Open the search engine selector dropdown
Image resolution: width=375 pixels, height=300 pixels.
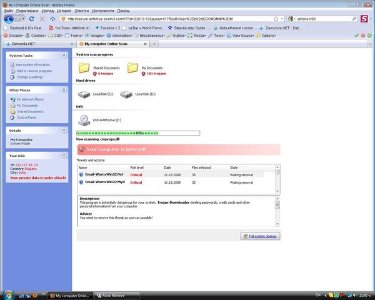[291, 19]
